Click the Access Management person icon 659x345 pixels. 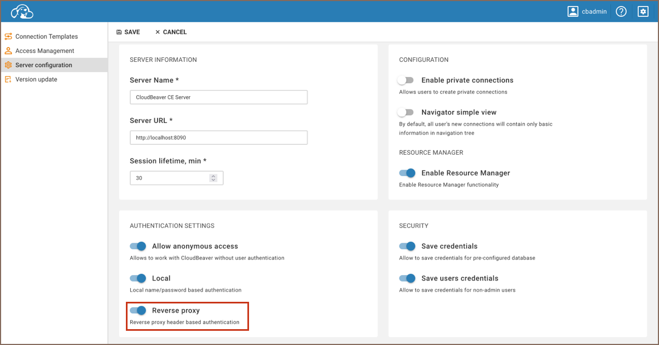point(8,51)
